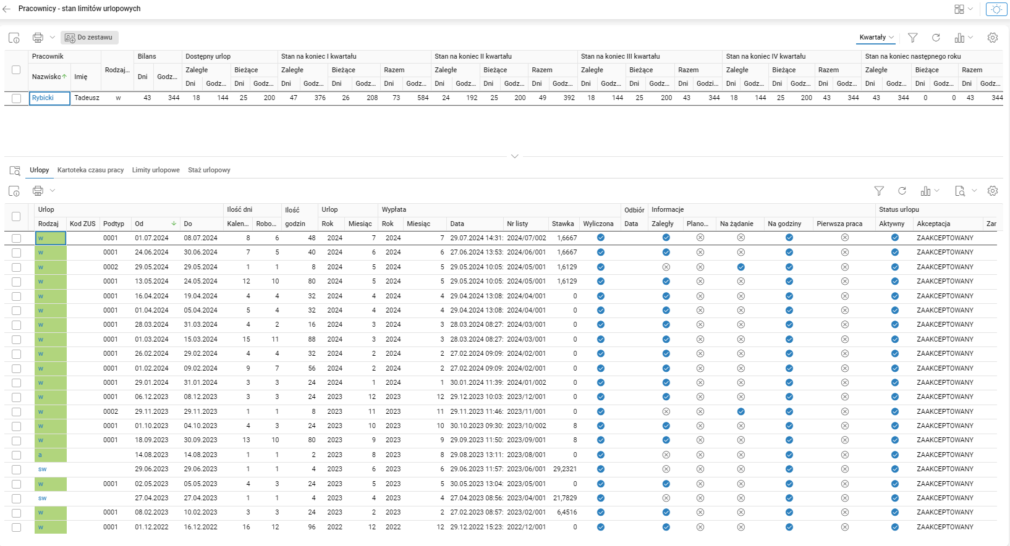1010x546 pixels.
Task: Select the checkbox for the Rybicki row
Action: click(16, 98)
